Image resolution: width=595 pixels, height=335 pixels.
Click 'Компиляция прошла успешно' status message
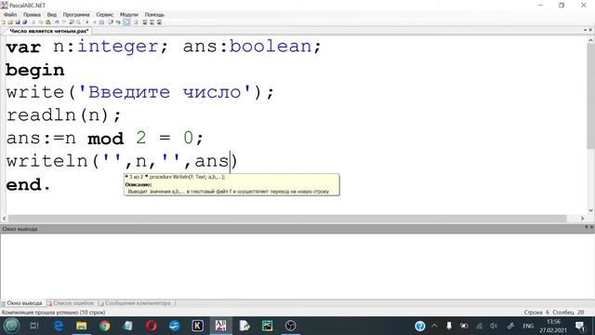[54, 313]
